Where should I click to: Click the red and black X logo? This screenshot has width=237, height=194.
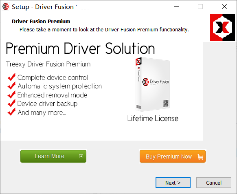[x=222, y=27]
